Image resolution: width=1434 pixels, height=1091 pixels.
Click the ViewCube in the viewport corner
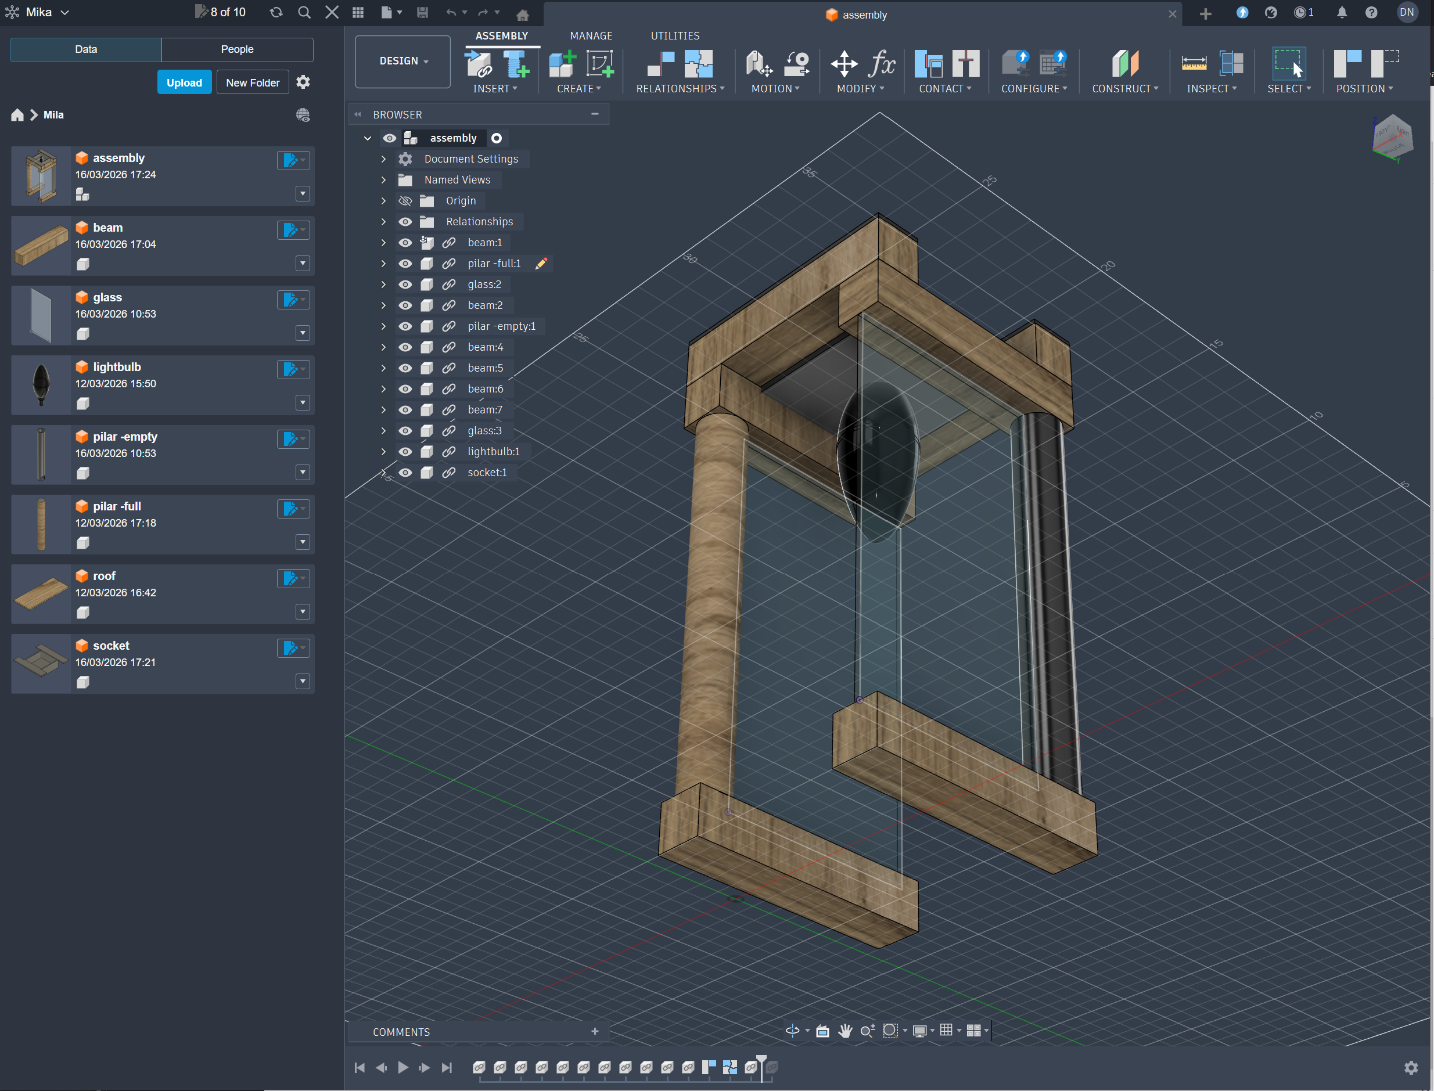[x=1392, y=137]
